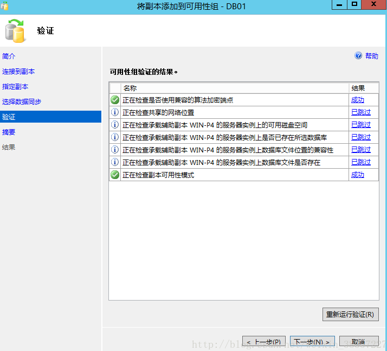Click the green success icon for encryption endpoint check
This screenshot has height=351, width=387.
pos(115,100)
